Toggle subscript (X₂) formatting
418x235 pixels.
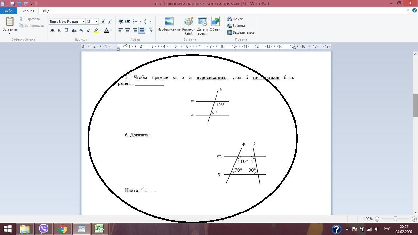pos(81,30)
